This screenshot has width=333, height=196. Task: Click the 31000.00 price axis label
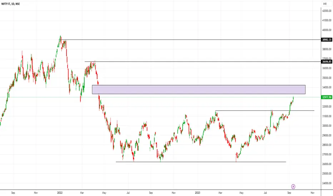pos(327,116)
